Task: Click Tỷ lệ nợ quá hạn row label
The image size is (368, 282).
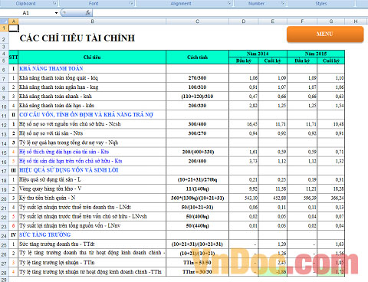Action: click(68, 143)
